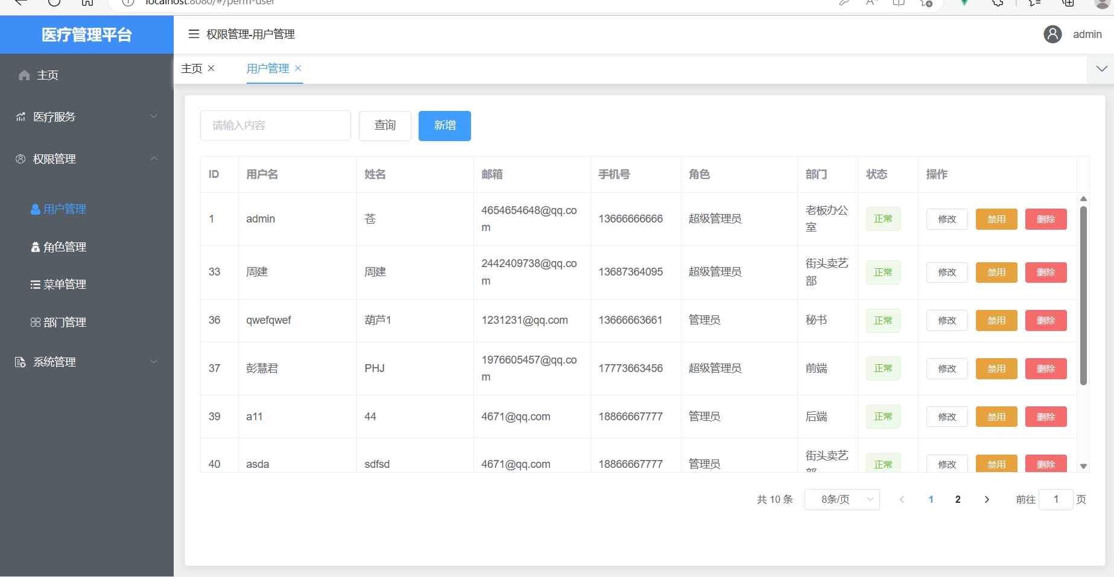Click 禁用 for user 彭慧君
This screenshot has width=1114, height=577.
[996, 368]
